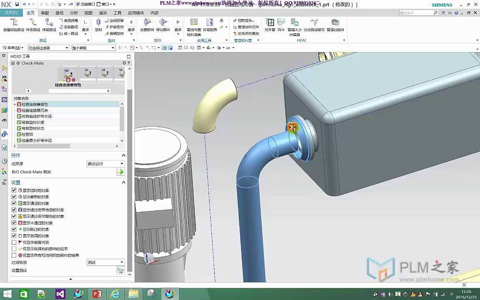This screenshot has width=480, height=300.
Task: Click the 设置测试 icon button
Action: tap(120, 271)
